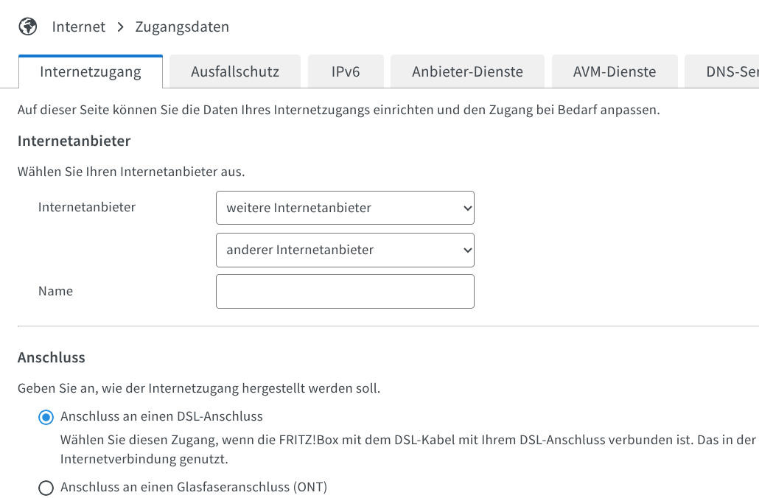Select the IPv6 tab

[345, 72]
